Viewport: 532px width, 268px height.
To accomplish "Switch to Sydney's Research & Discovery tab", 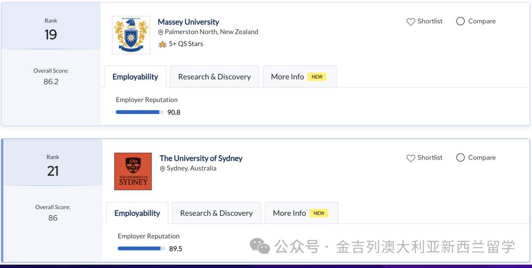I will pos(216,213).
